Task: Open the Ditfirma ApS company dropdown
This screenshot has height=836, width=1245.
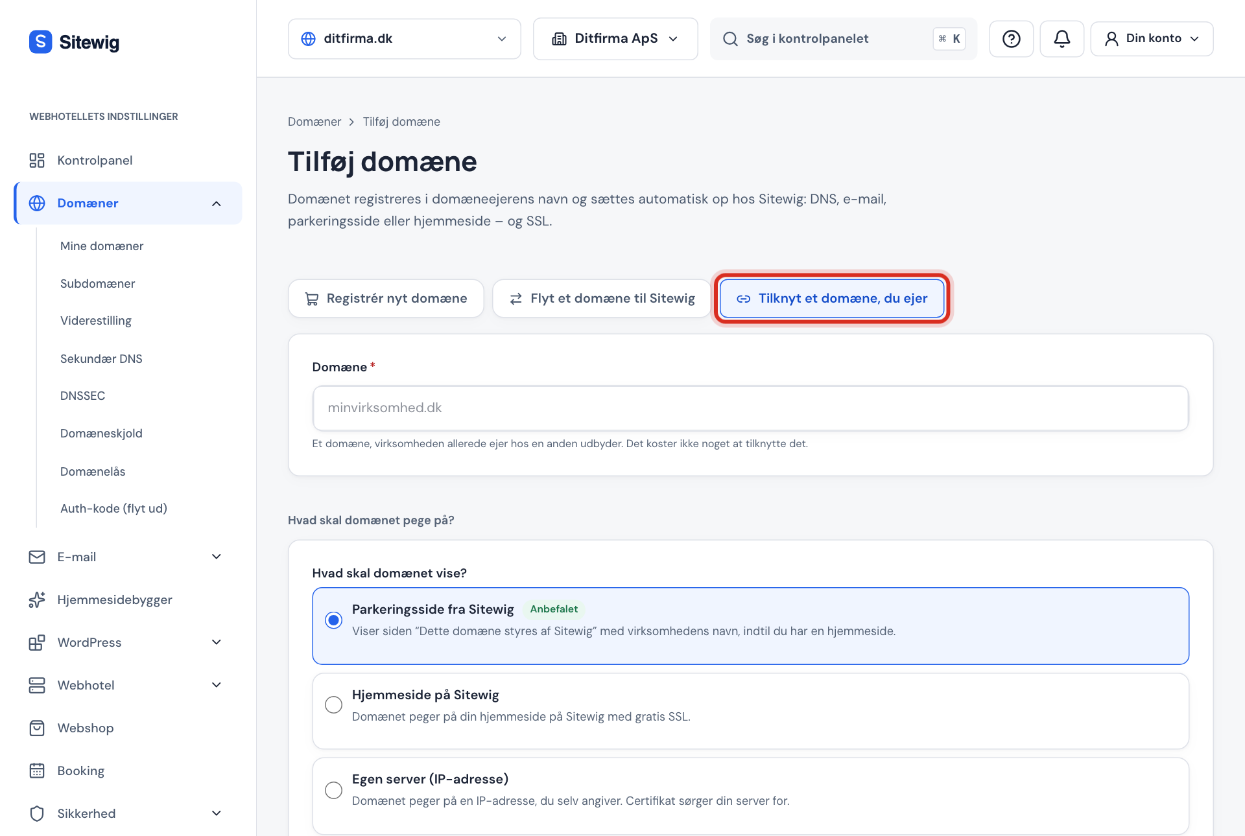Action: click(x=615, y=39)
